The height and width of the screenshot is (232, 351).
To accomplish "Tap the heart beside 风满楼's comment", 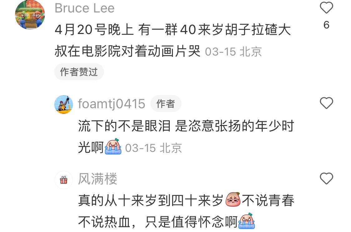I will pos(326,179).
